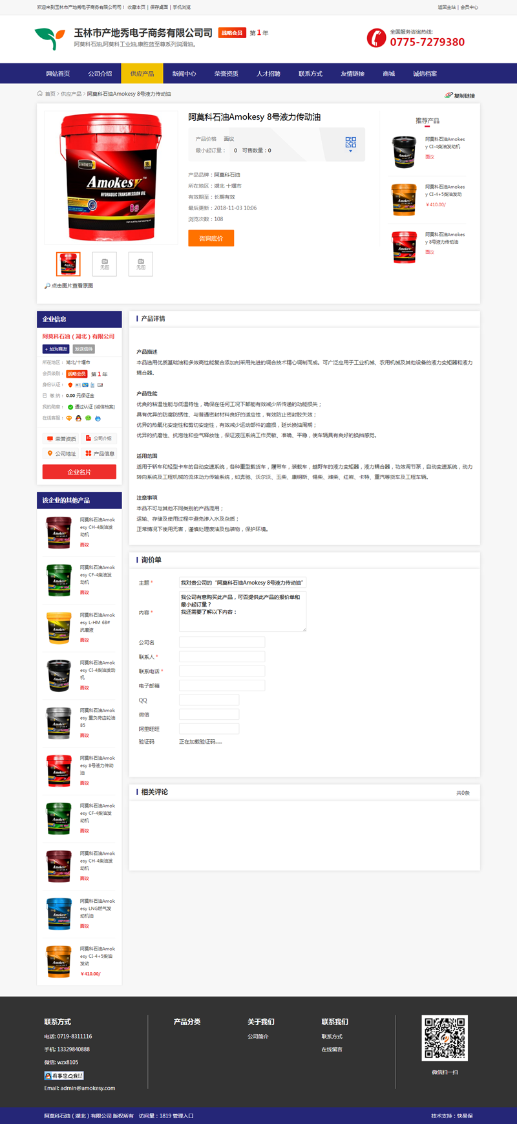This screenshot has width=517, height=1124.
Task: Open 新闻中心 navigation item
Action: (x=184, y=74)
